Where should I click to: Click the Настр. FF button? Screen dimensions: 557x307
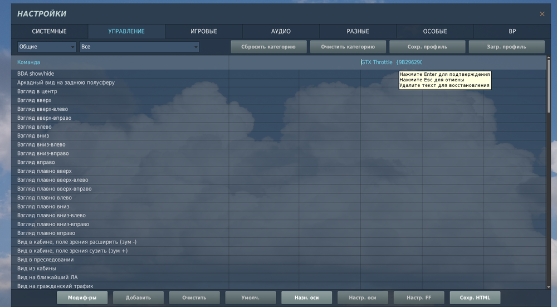pos(419,298)
